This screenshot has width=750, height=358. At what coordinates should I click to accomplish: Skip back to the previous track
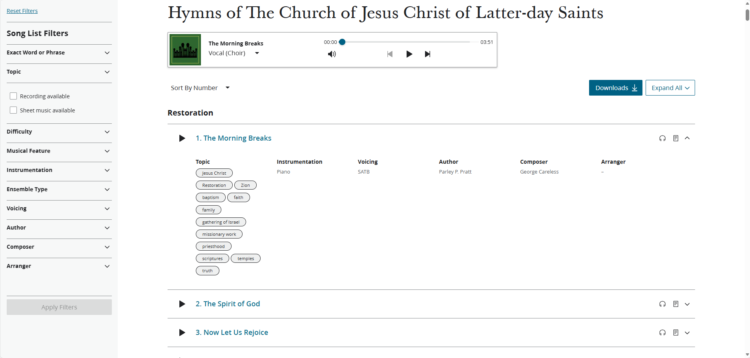click(390, 54)
